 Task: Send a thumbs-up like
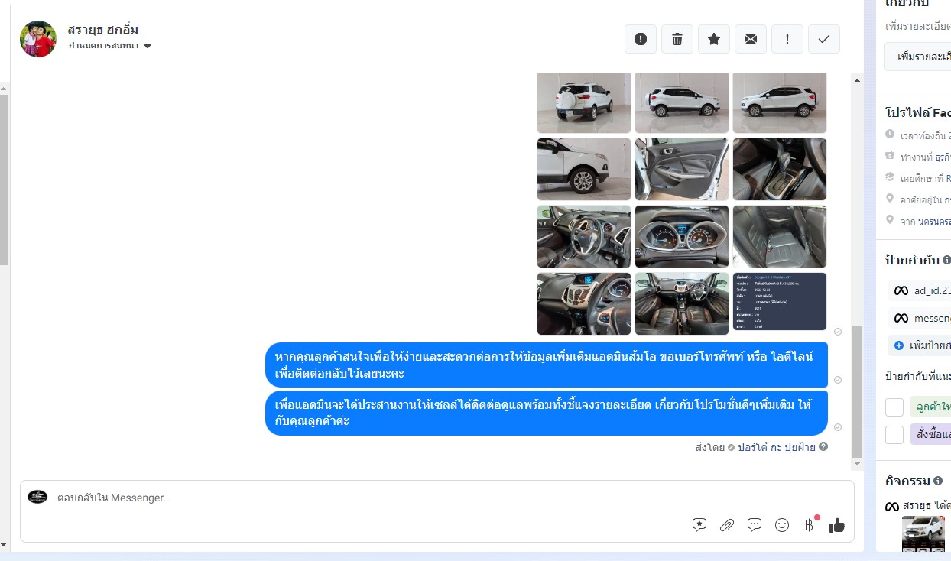coord(837,525)
